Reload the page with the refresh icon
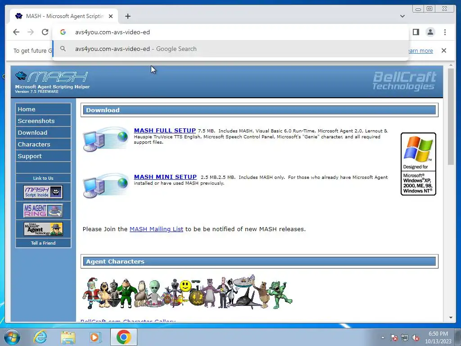Screen dimensions: 461x346 point(45,32)
